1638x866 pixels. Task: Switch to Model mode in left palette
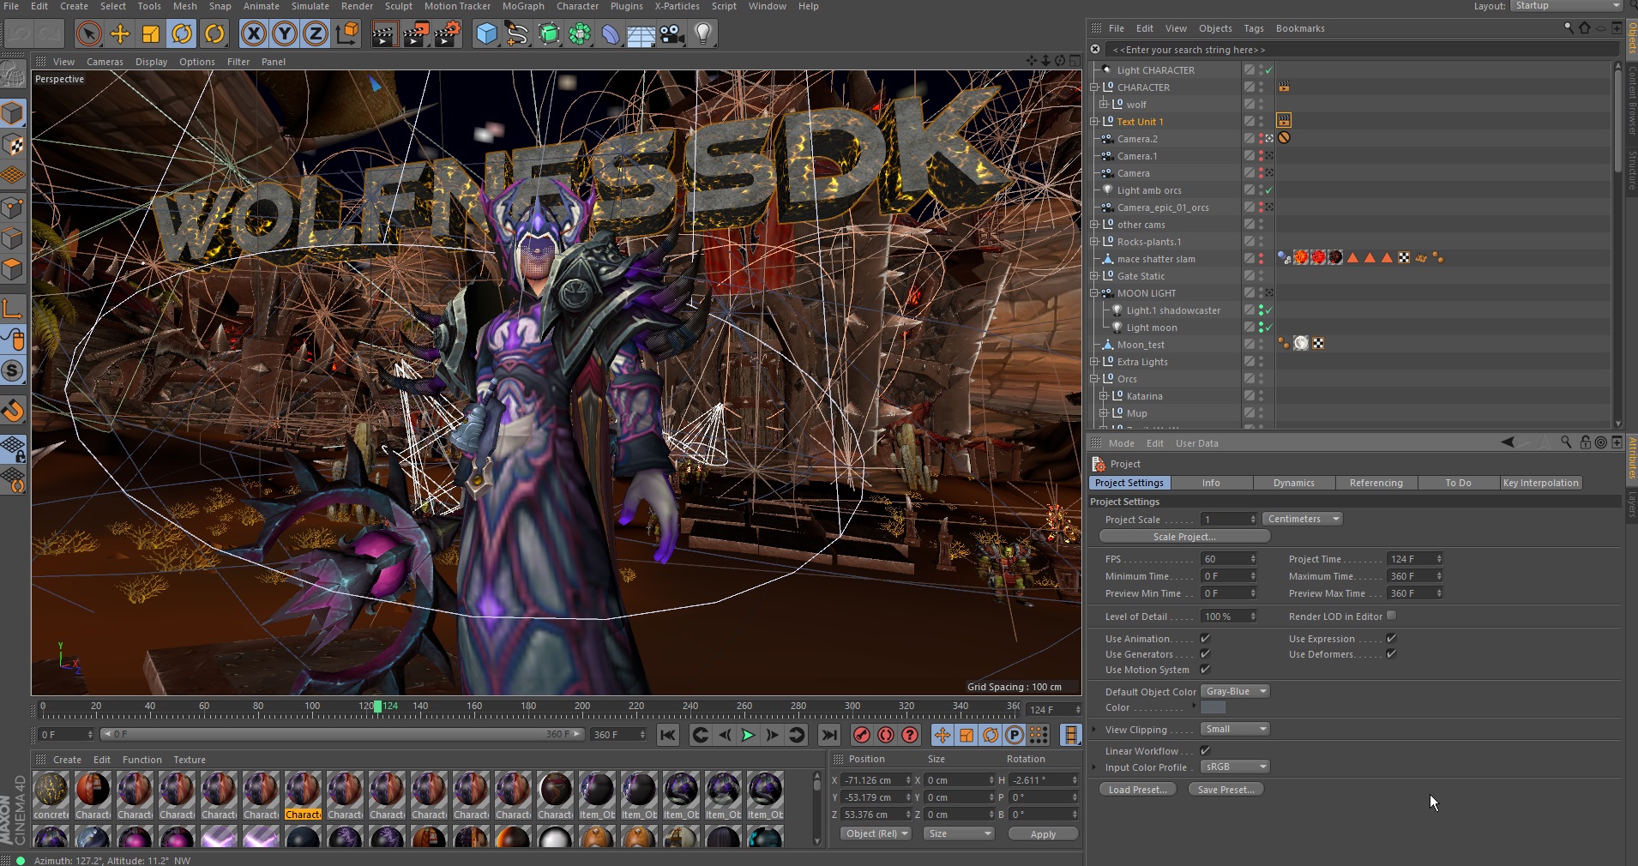click(13, 113)
